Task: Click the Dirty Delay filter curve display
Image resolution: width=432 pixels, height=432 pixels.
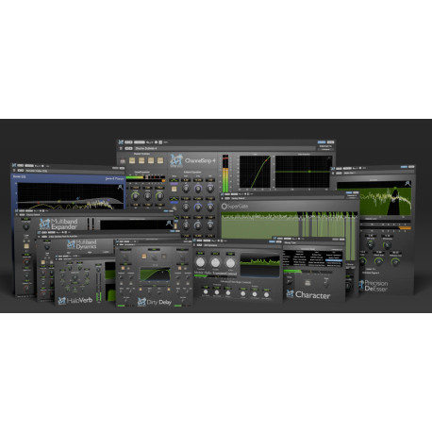Action: 155,274
